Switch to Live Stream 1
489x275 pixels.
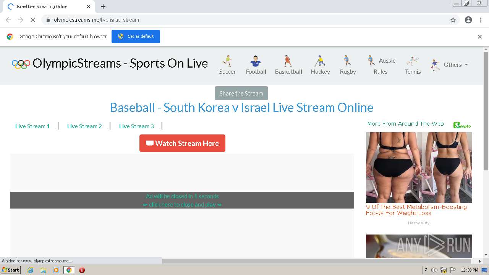pyautogui.click(x=32, y=126)
